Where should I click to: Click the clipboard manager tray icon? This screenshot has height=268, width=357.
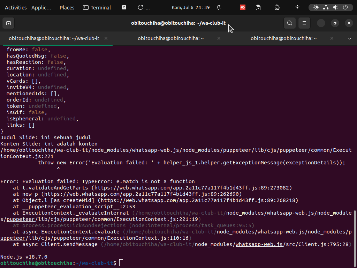[x=258, y=7]
